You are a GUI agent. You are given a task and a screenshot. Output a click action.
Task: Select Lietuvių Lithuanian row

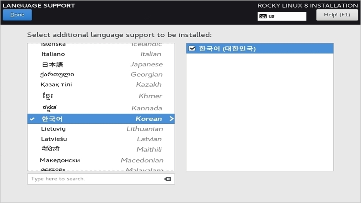(x=101, y=129)
